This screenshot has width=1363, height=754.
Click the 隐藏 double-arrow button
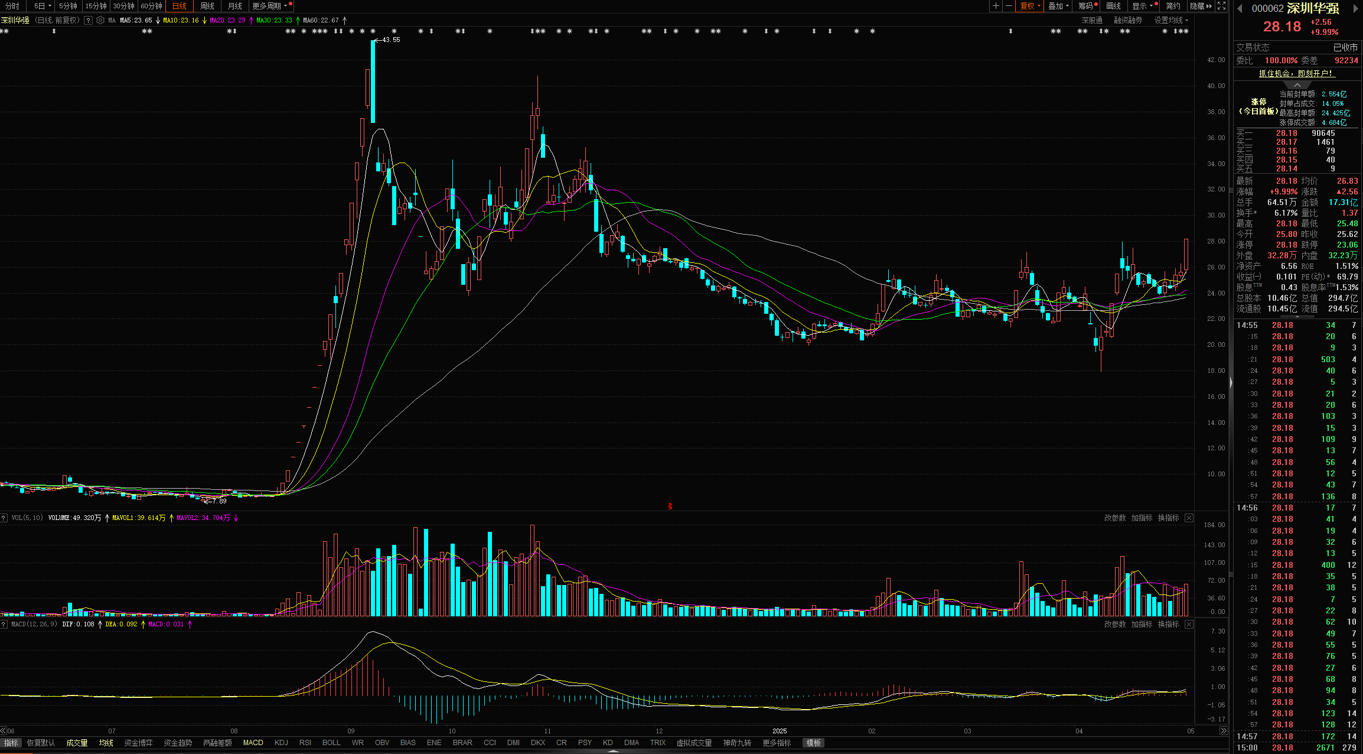coord(1201,6)
